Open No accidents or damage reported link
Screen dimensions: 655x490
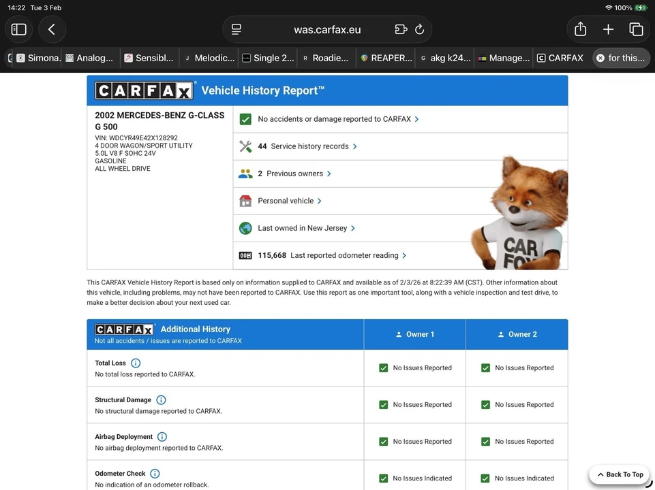click(334, 119)
